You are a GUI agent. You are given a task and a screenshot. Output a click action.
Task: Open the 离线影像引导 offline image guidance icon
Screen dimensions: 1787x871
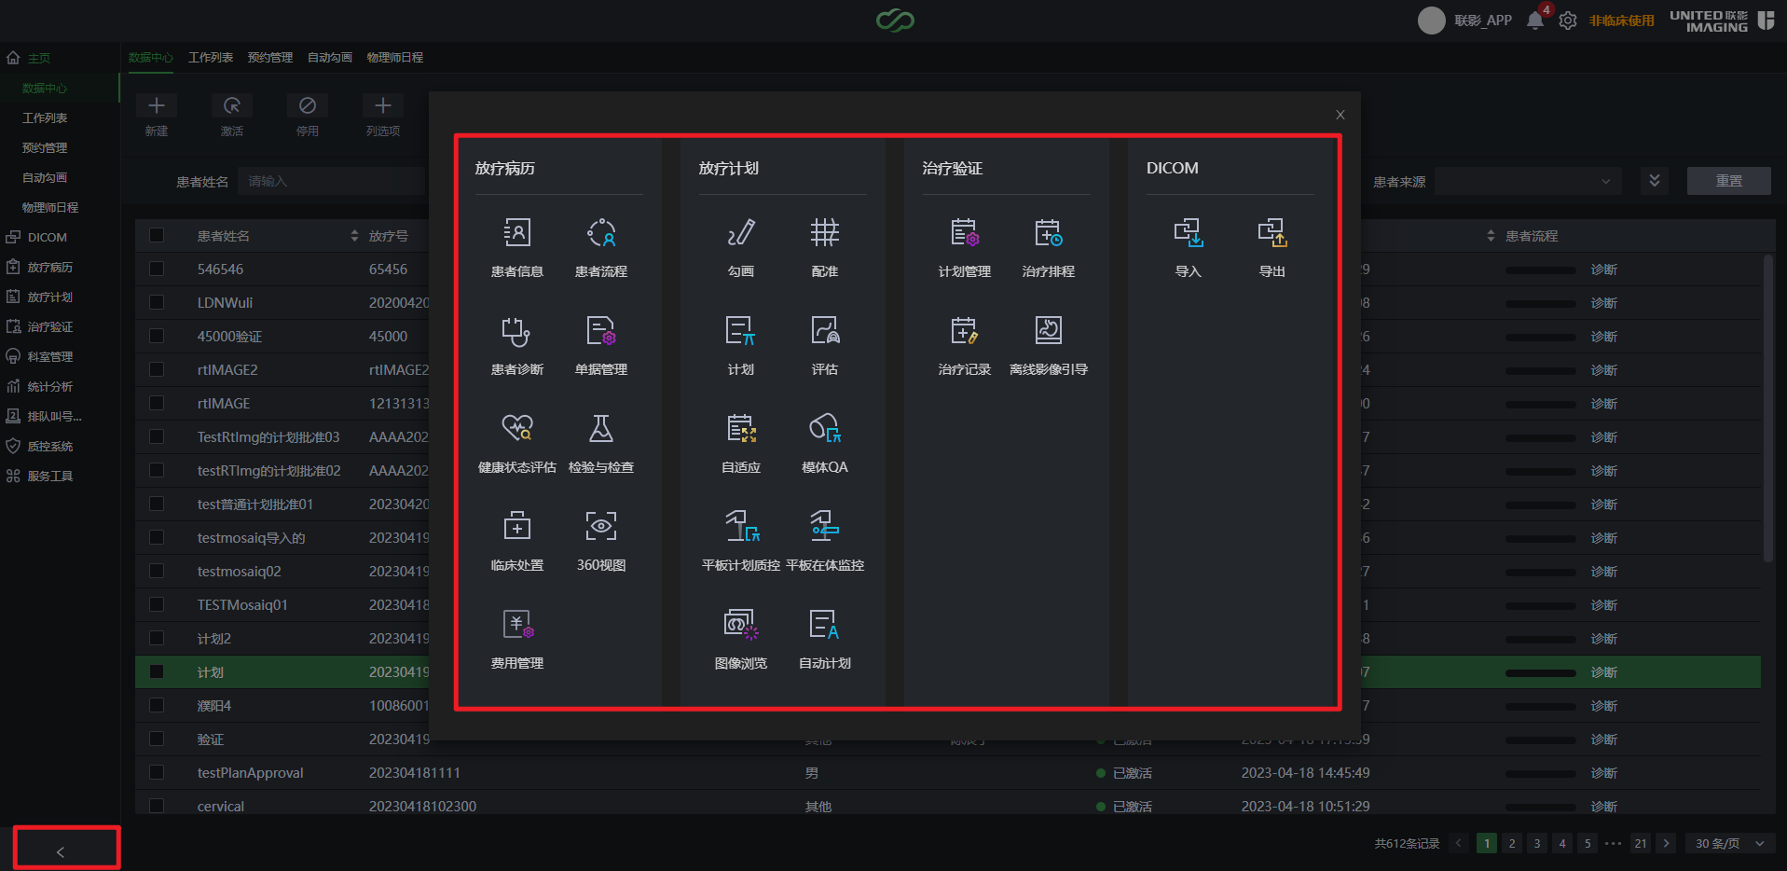coord(1048,342)
